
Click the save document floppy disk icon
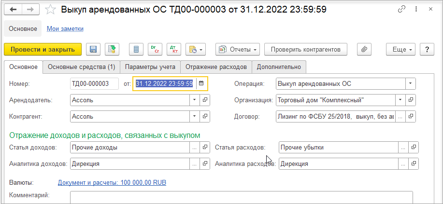coord(93,49)
